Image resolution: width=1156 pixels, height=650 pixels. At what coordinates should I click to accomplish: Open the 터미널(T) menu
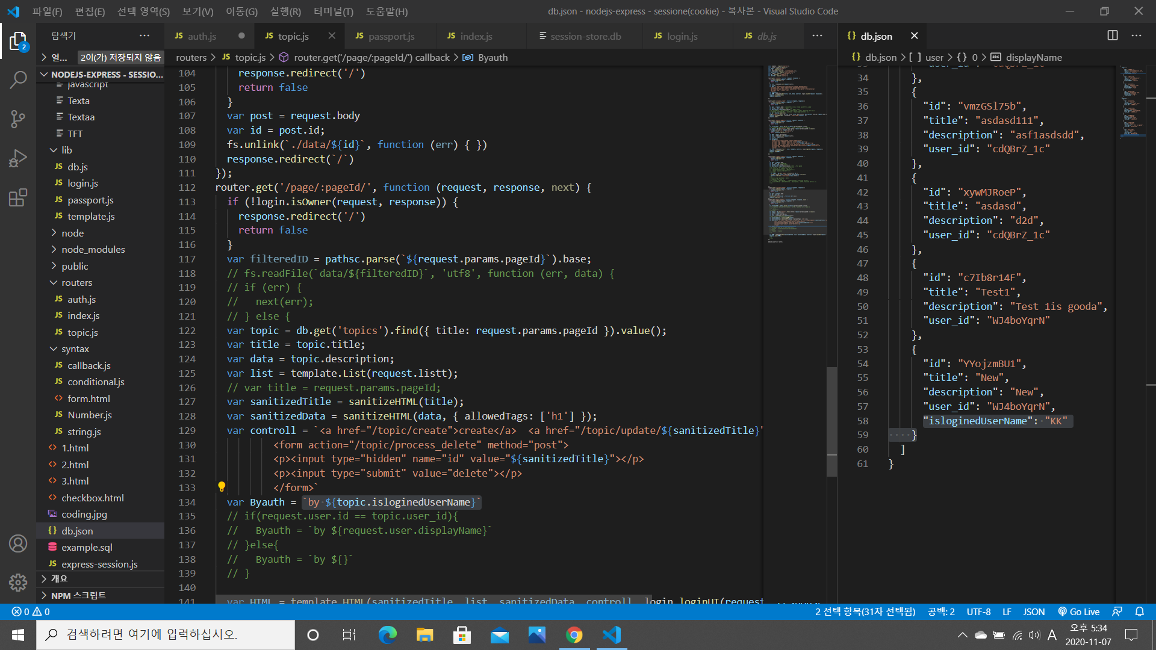[x=333, y=11]
